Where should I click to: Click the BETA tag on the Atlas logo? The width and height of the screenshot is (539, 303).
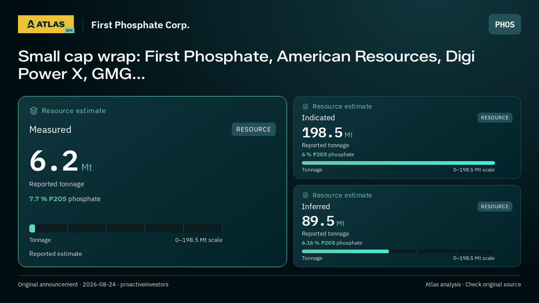click(69, 31)
